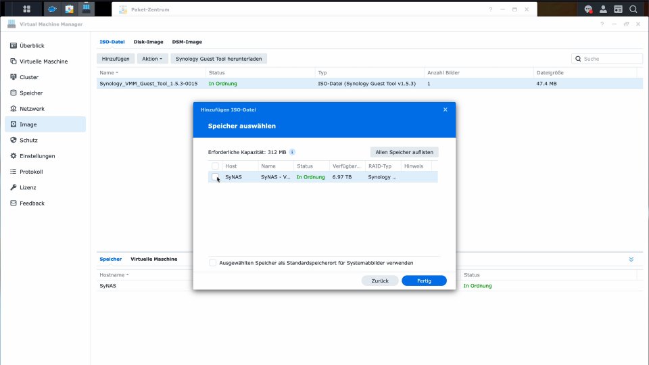Click the 47.4 MB file size cell

coord(546,84)
